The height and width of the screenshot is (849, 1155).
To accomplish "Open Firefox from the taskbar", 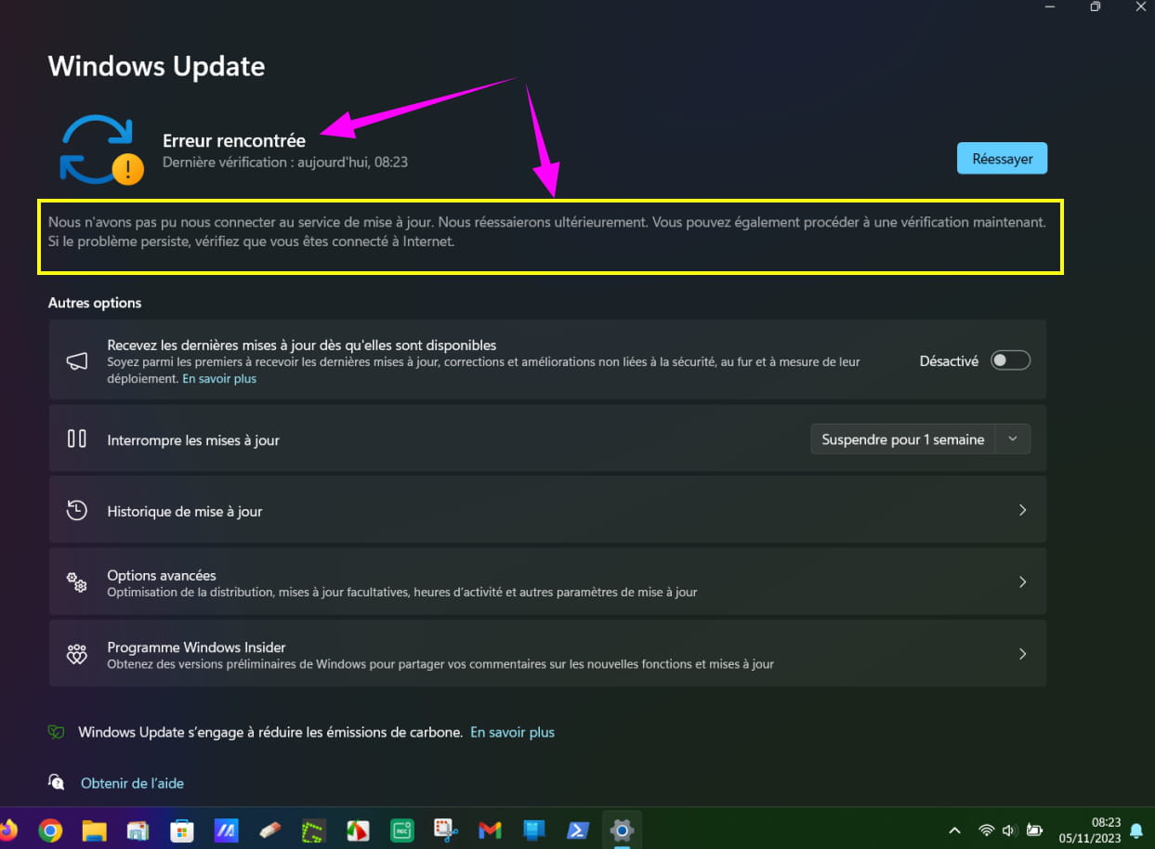I will pyautogui.click(x=8, y=829).
